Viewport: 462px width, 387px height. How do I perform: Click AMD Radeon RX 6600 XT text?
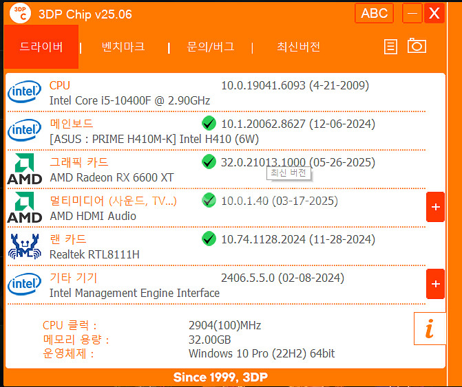(x=112, y=177)
